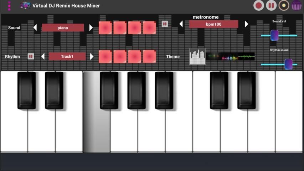The height and width of the screenshot is (171, 304).
Task: Decrease metronome bpm with left arrow
Action: (181, 24)
